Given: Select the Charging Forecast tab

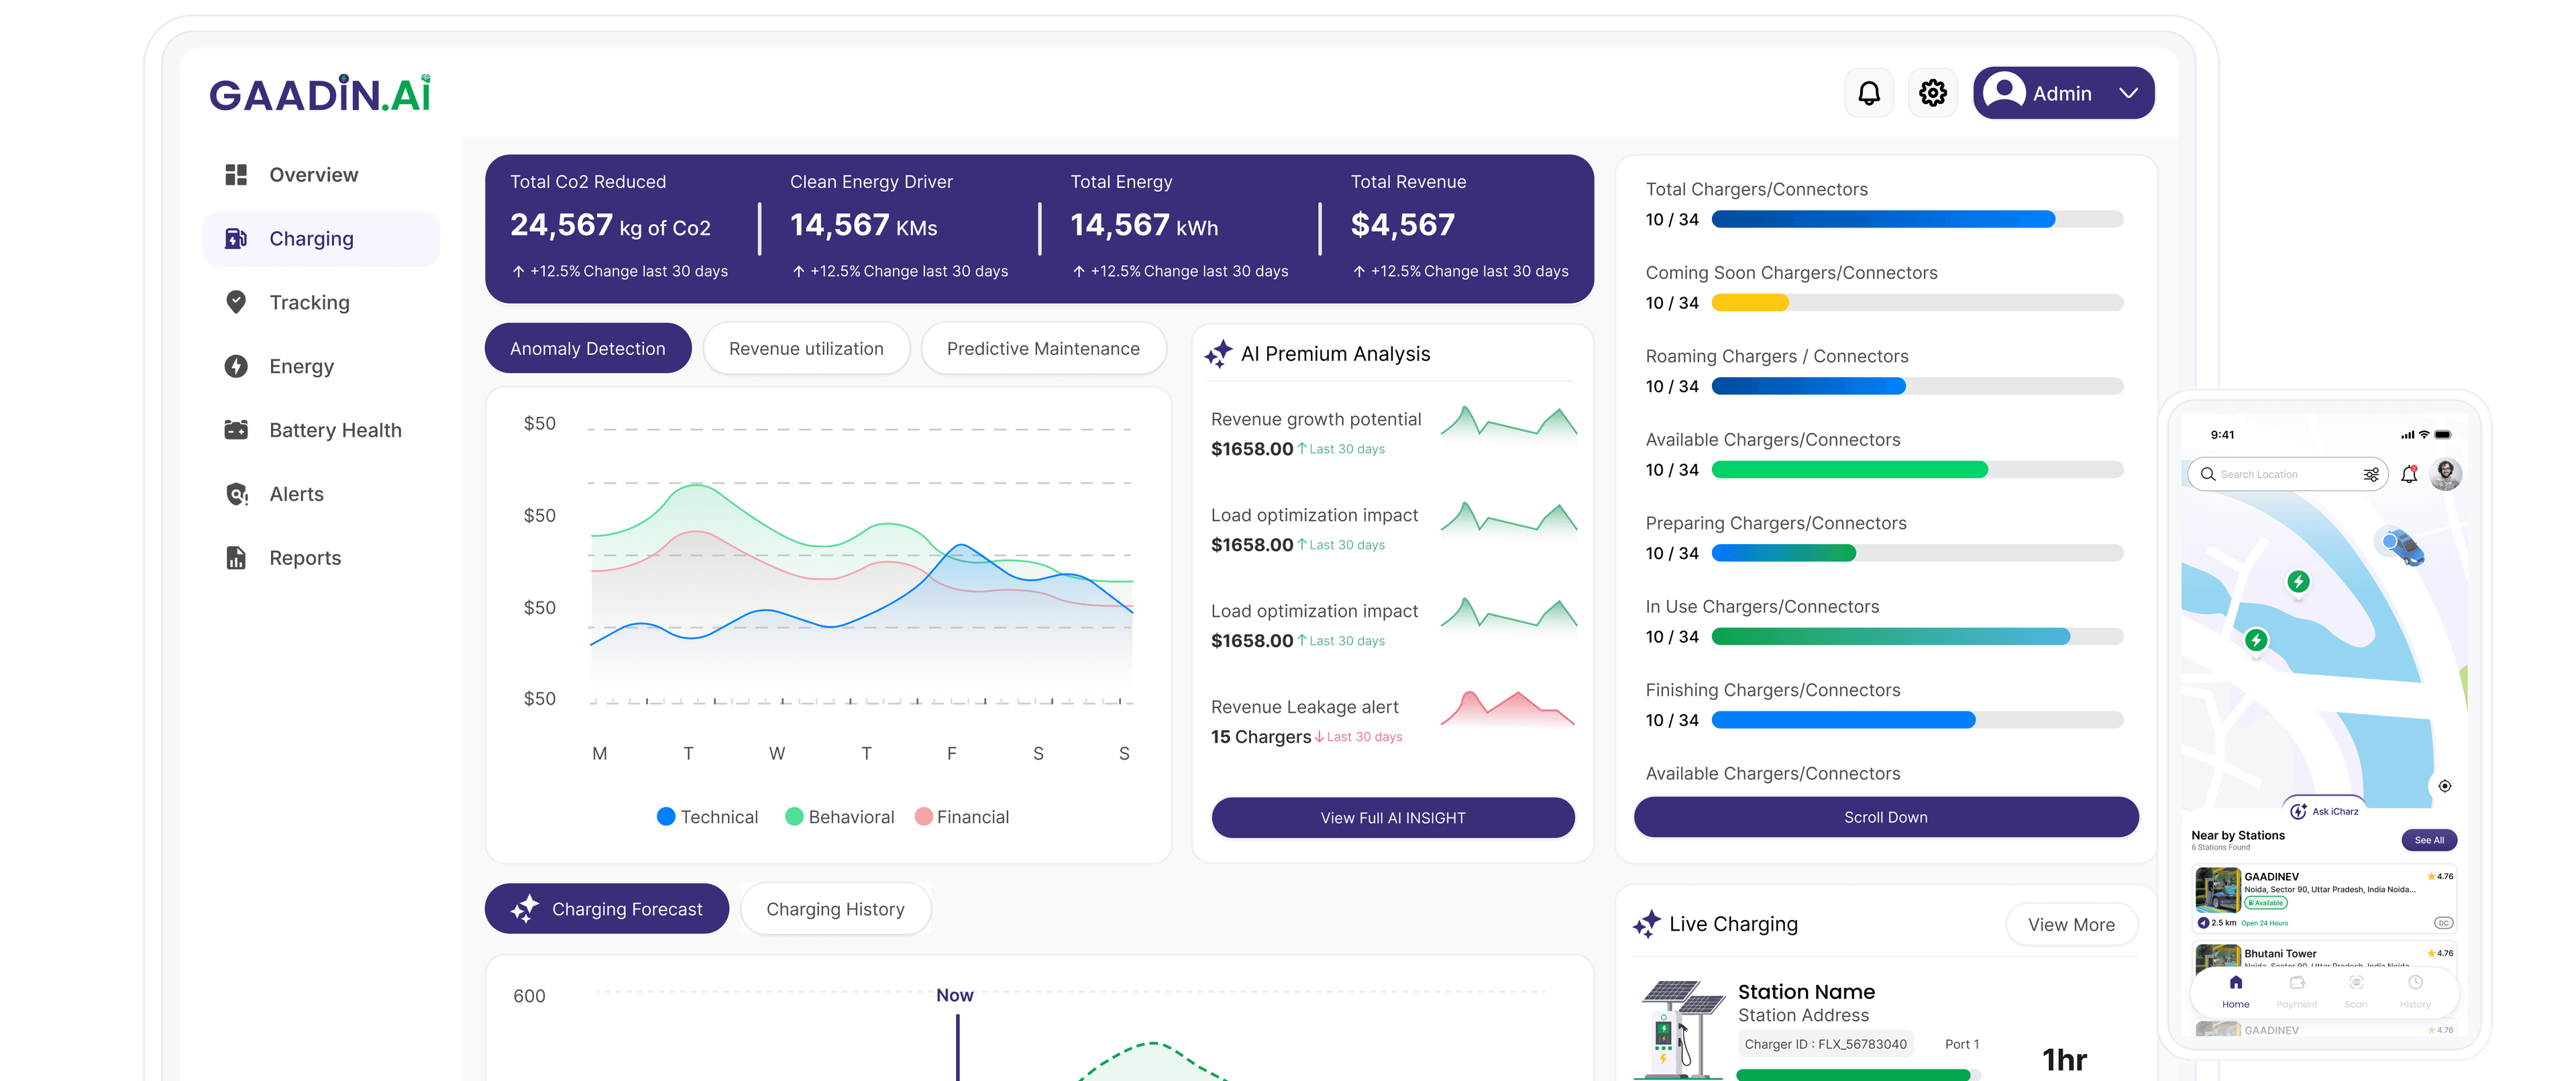Looking at the screenshot, I should tap(607, 909).
